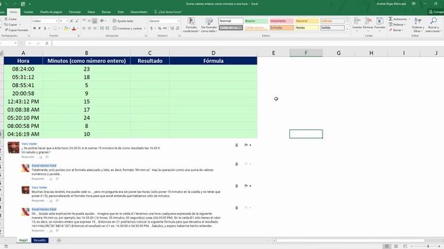
Task: Click into the formula bar
Action: pos(248,43)
